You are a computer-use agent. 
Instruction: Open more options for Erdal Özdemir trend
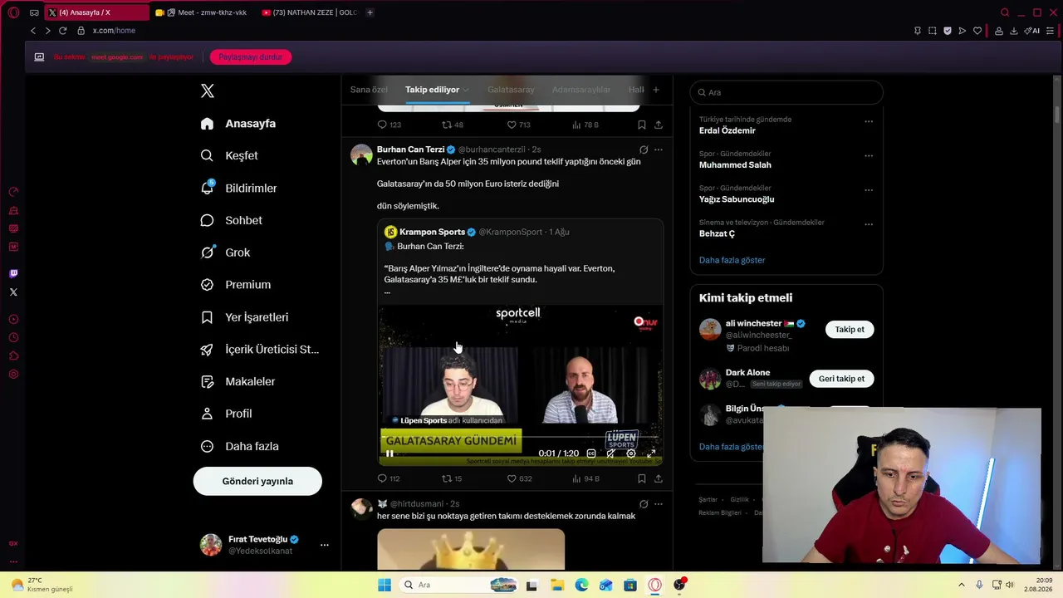tap(869, 121)
